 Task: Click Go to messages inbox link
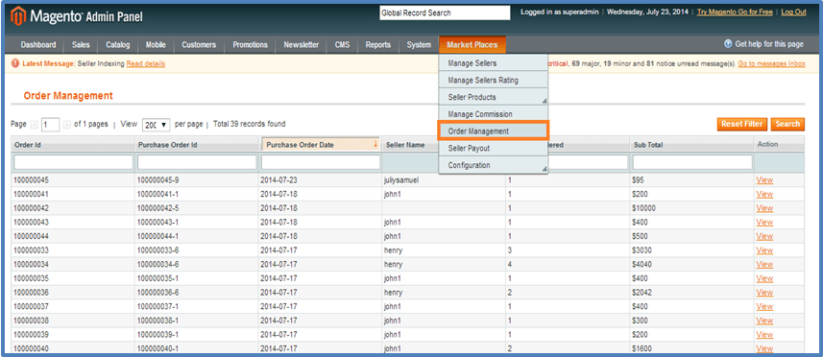click(x=771, y=64)
